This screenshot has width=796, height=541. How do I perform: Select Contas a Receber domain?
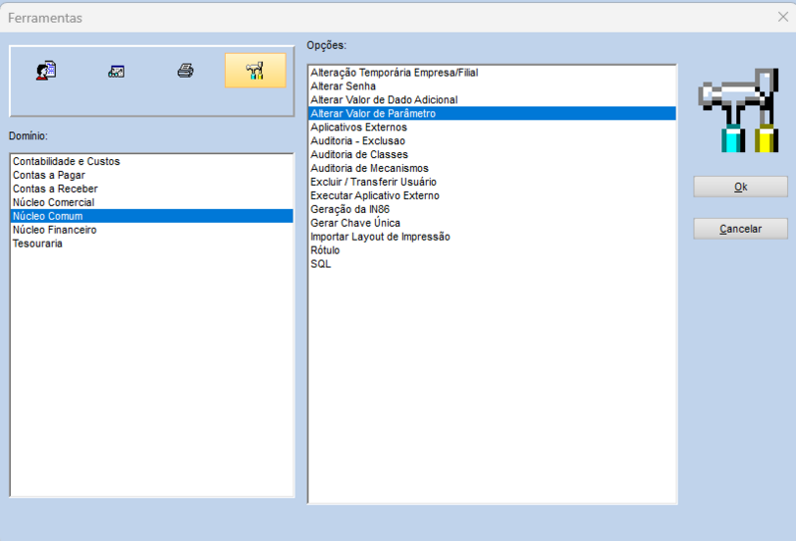coord(152,189)
